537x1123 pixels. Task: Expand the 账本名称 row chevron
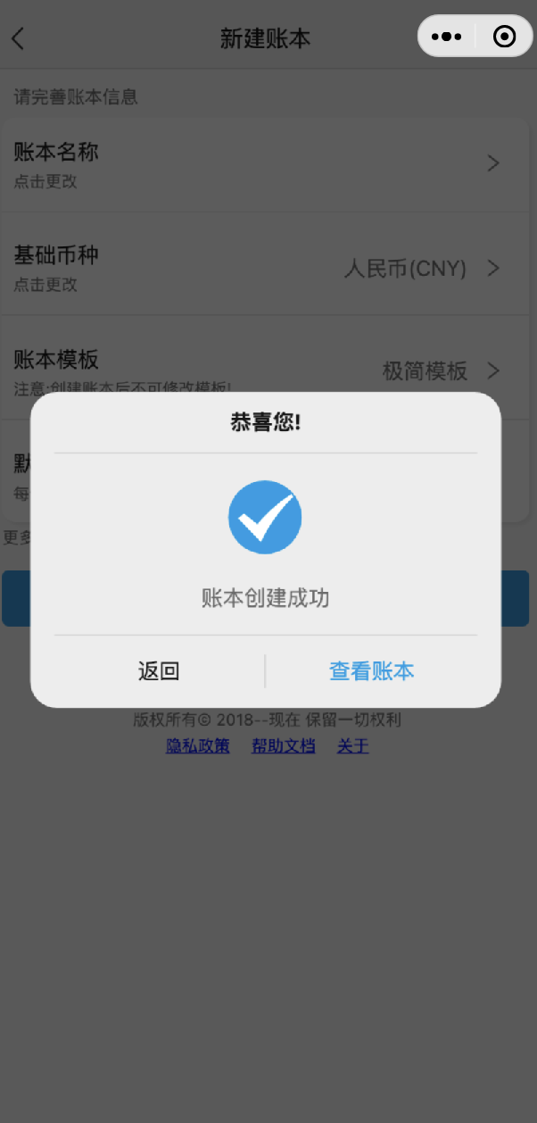pyautogui.click(x=493, y=163)
